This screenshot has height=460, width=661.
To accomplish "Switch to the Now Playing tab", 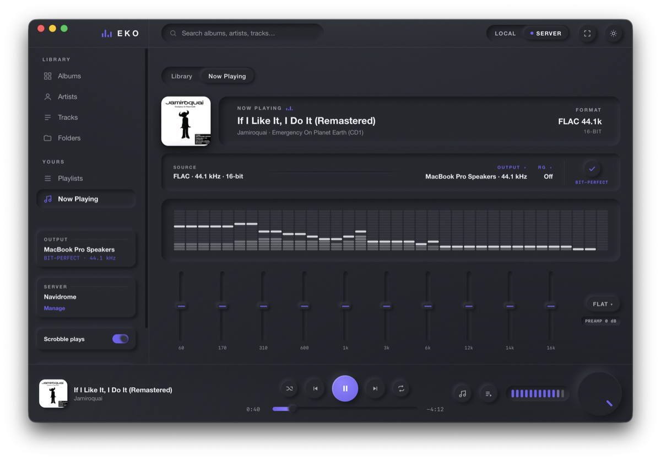I will [x=227, y=76].
